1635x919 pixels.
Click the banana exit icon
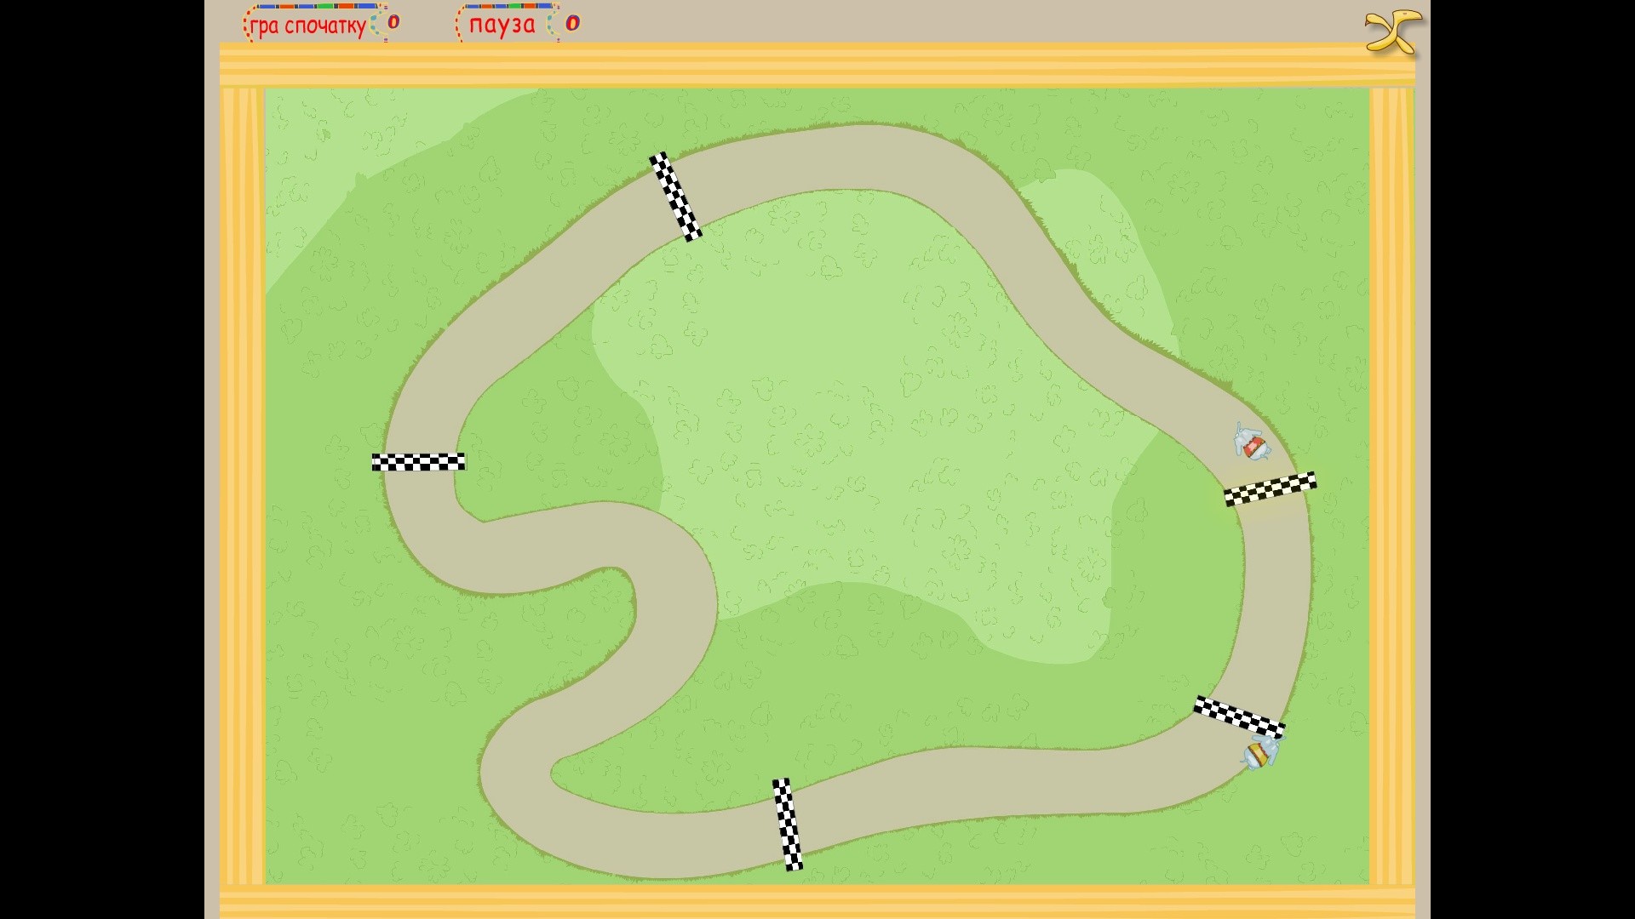click(x=1393, y=31)
